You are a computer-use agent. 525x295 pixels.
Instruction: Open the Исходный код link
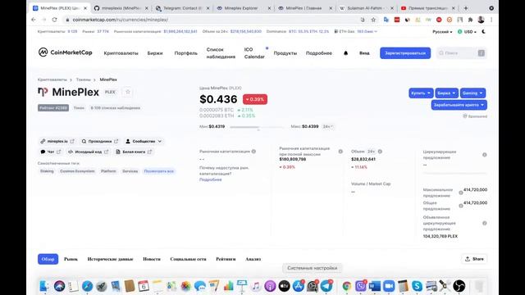[x=89, y=152]
